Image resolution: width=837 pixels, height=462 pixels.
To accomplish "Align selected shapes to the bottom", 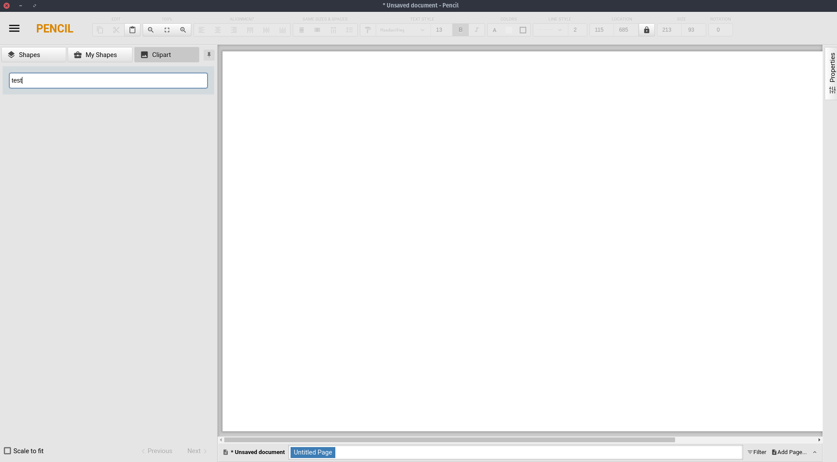I will (x=283, y=30).
